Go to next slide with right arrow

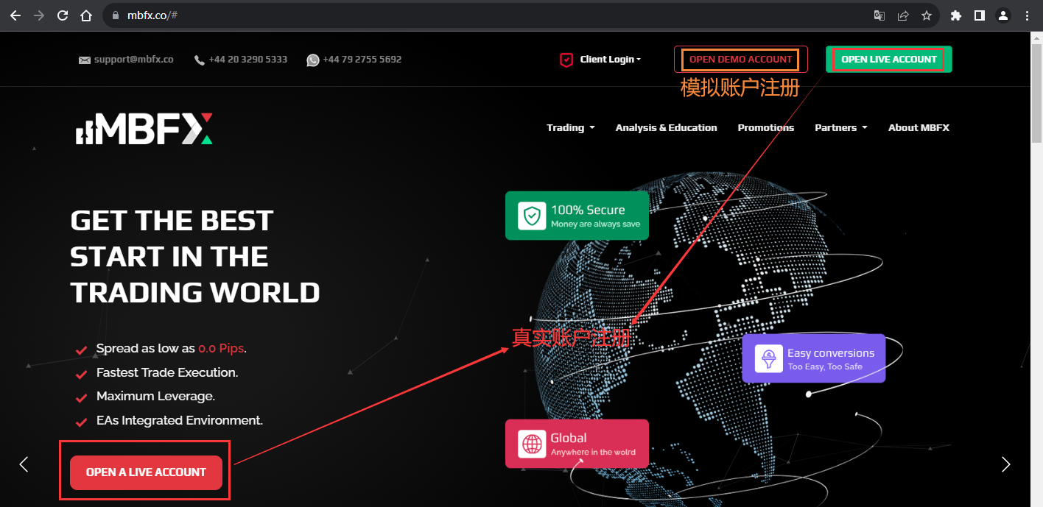point(1006,464)
